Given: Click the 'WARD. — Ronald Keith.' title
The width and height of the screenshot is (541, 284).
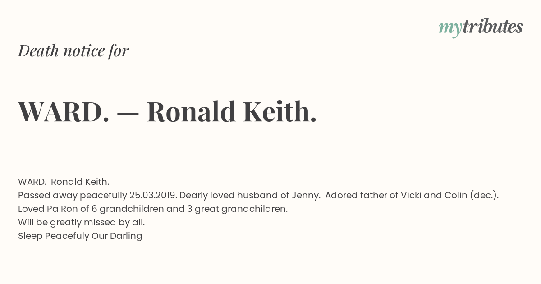Looking at the screenshot, I should (167, 111).
